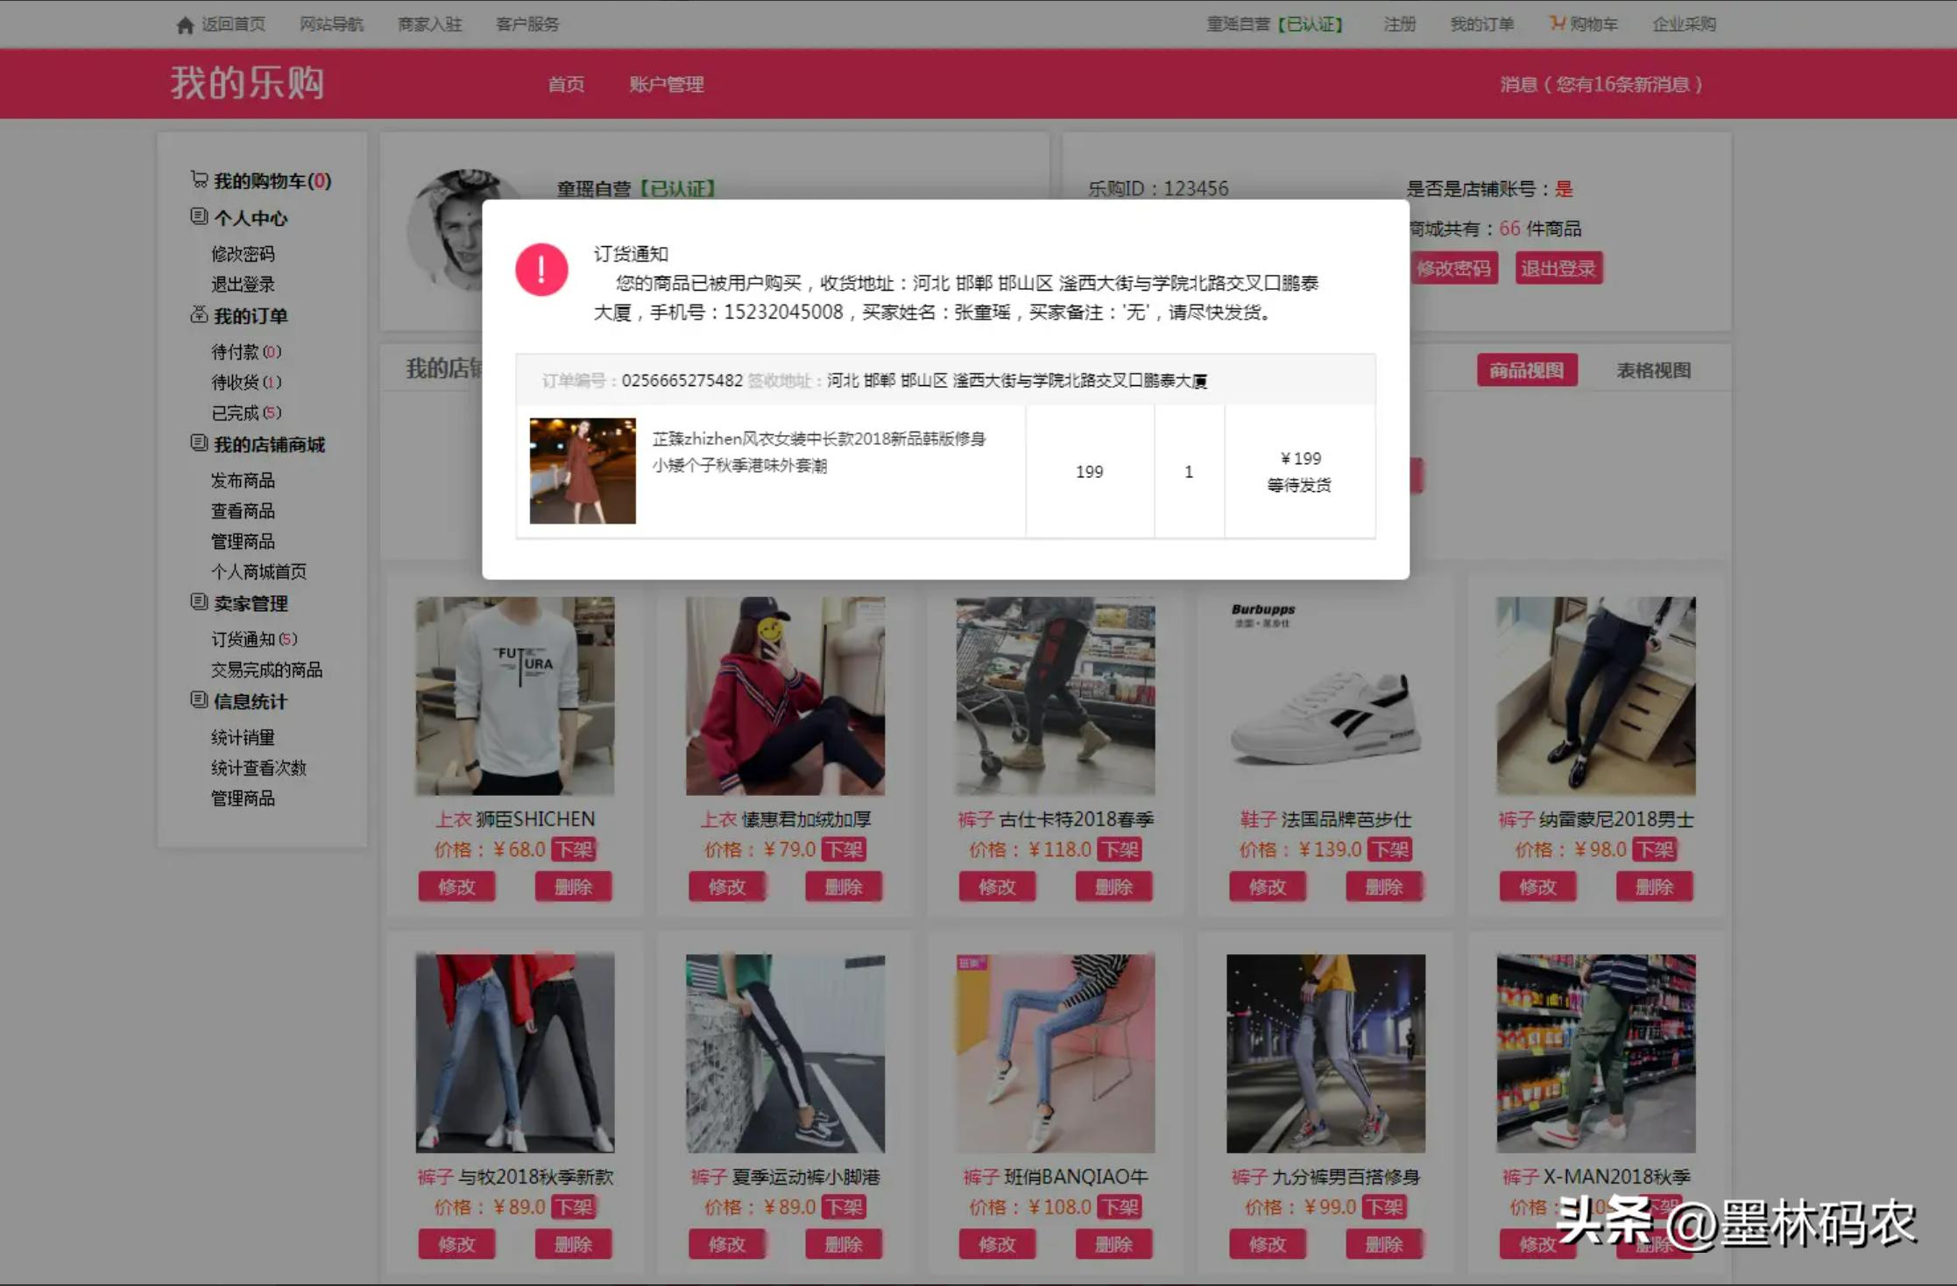The width and height of the screenshot is (1957, 1286).
Task: Click 修改 under the 狮臣SHICHEN top
Action: coord(456,887)
